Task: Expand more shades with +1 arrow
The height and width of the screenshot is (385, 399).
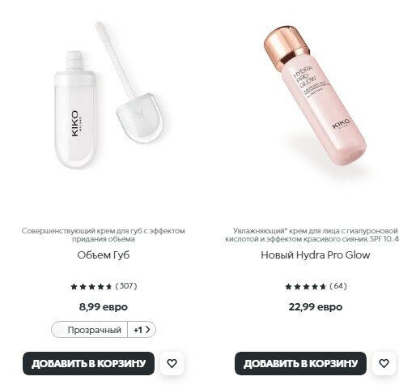Action: [x=142, y=330]
